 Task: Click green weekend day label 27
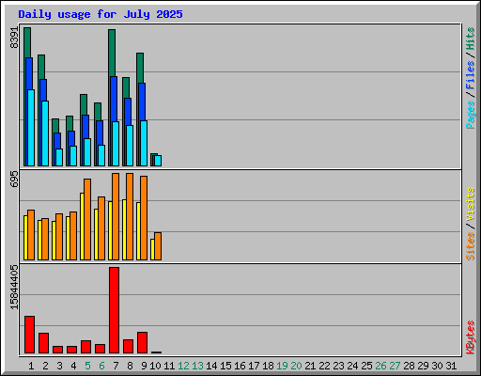click(x=395, y=366)
